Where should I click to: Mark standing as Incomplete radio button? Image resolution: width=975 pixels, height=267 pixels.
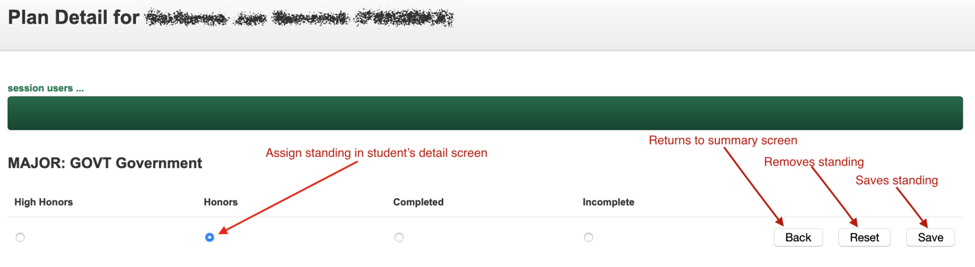(588, 237)
